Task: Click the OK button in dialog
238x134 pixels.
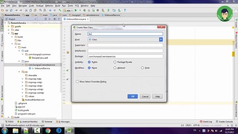Action: tap(133, 96)
